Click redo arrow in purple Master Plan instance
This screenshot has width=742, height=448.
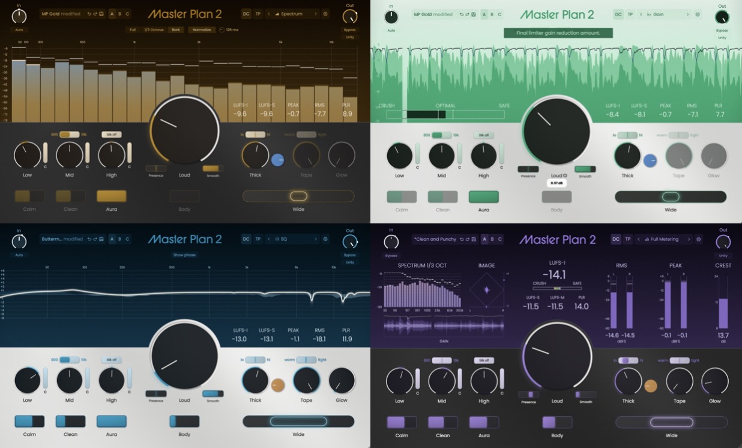point(468,239)
